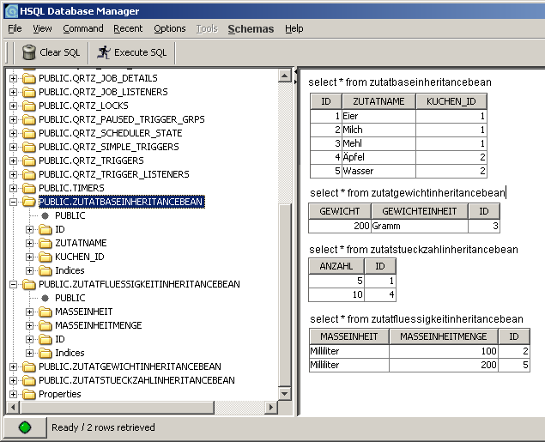Click folder icon of PUBLIC.QRTZ_JOB_DETAILS
545x442 pixels.
tap(29, 78)
